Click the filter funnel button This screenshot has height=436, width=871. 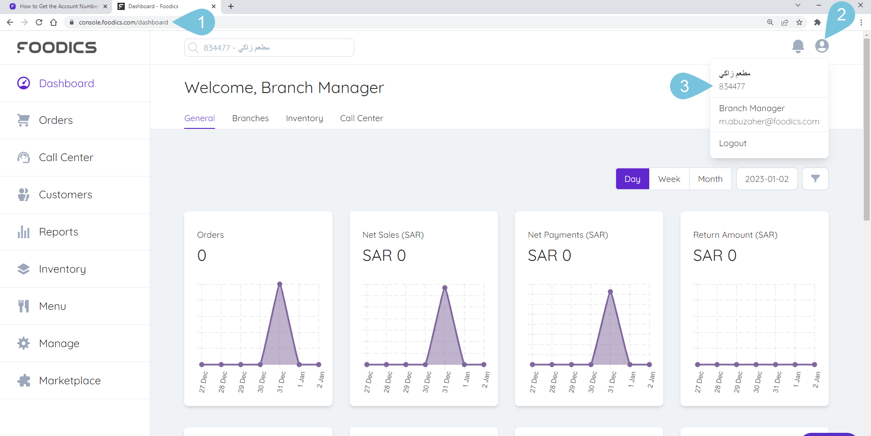[x=815, y=179]
